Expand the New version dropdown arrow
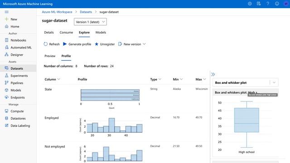 pyautogui.click(x=144, y=44)
